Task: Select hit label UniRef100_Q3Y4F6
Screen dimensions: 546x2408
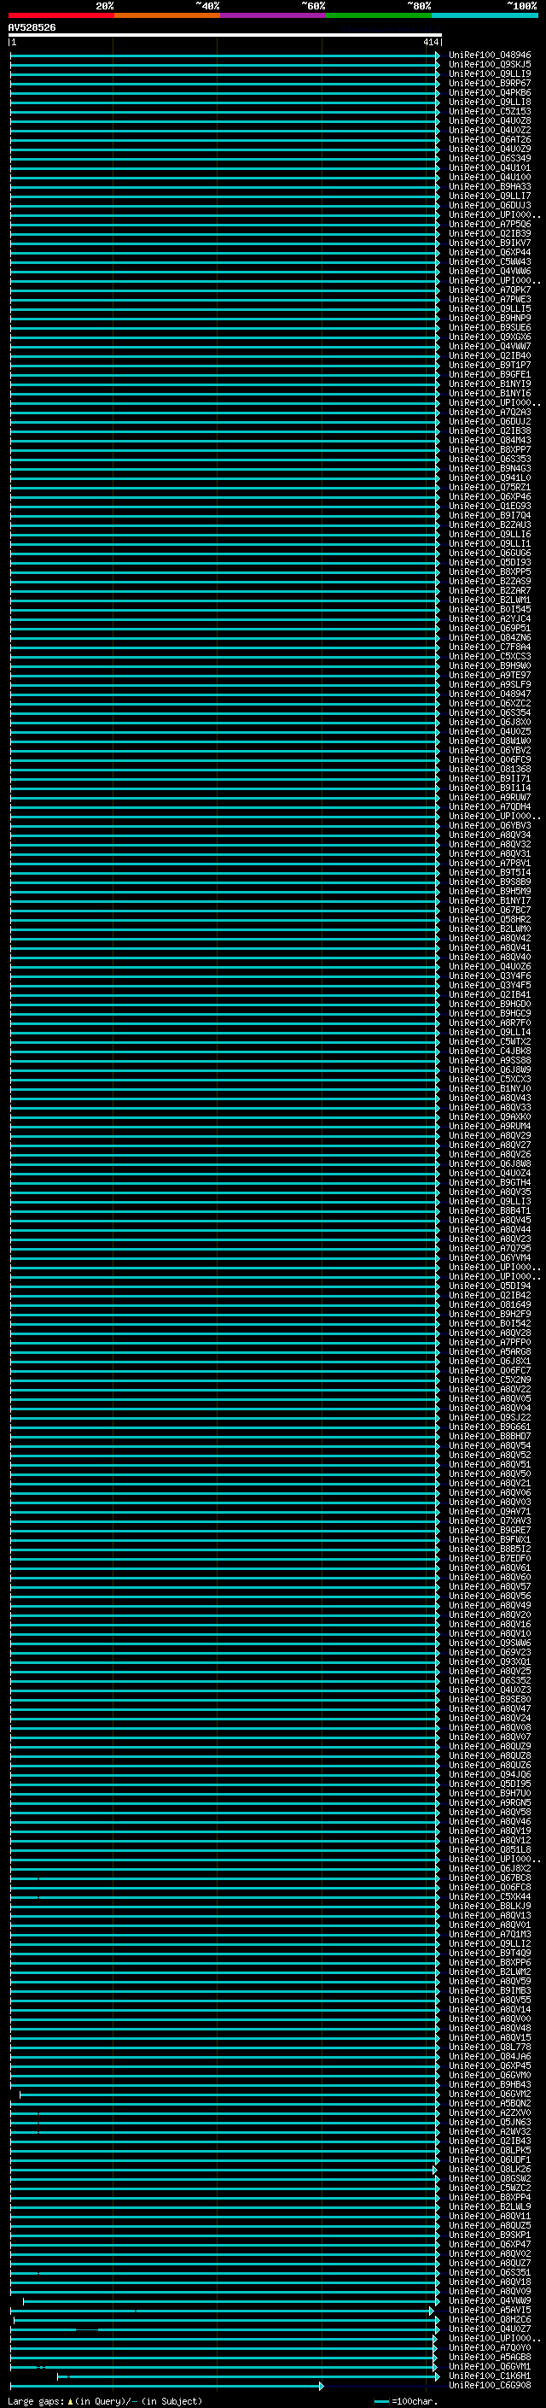Action: click(x=490, y=976)
